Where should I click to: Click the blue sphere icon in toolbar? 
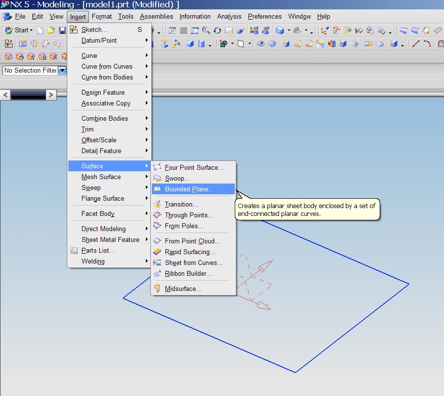272,44
